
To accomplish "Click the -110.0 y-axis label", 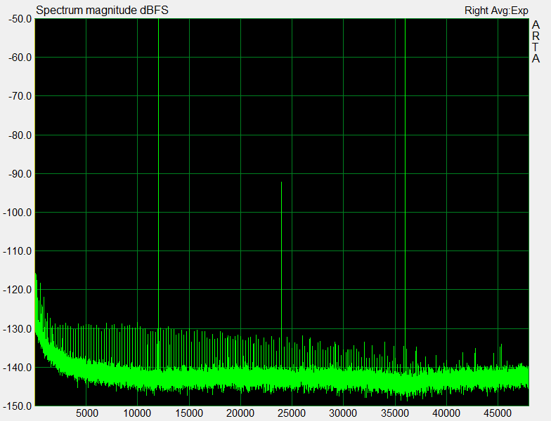I will (x=17, y=251).
